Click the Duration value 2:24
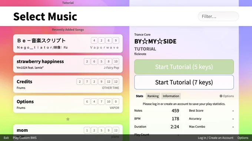The width and height of the screenshot is (252, 141). click(x=175, y=127)
